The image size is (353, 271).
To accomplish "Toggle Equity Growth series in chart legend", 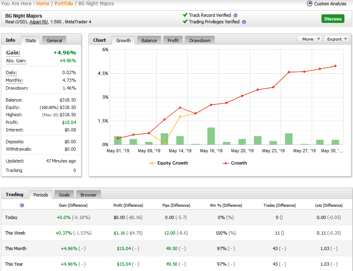I will (169, 163).
